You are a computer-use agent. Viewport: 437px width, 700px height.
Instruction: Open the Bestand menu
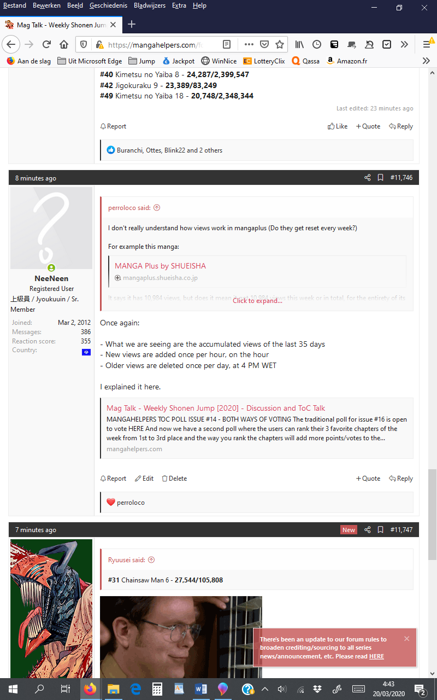click(x=15, y=5)
